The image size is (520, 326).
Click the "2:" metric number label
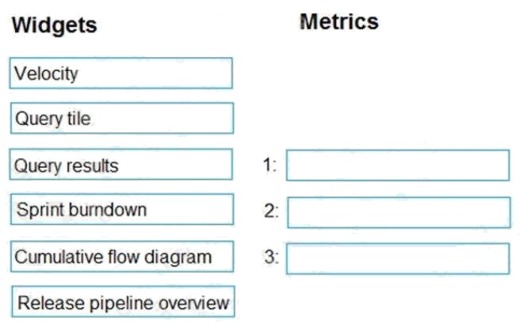click(270, 211)
